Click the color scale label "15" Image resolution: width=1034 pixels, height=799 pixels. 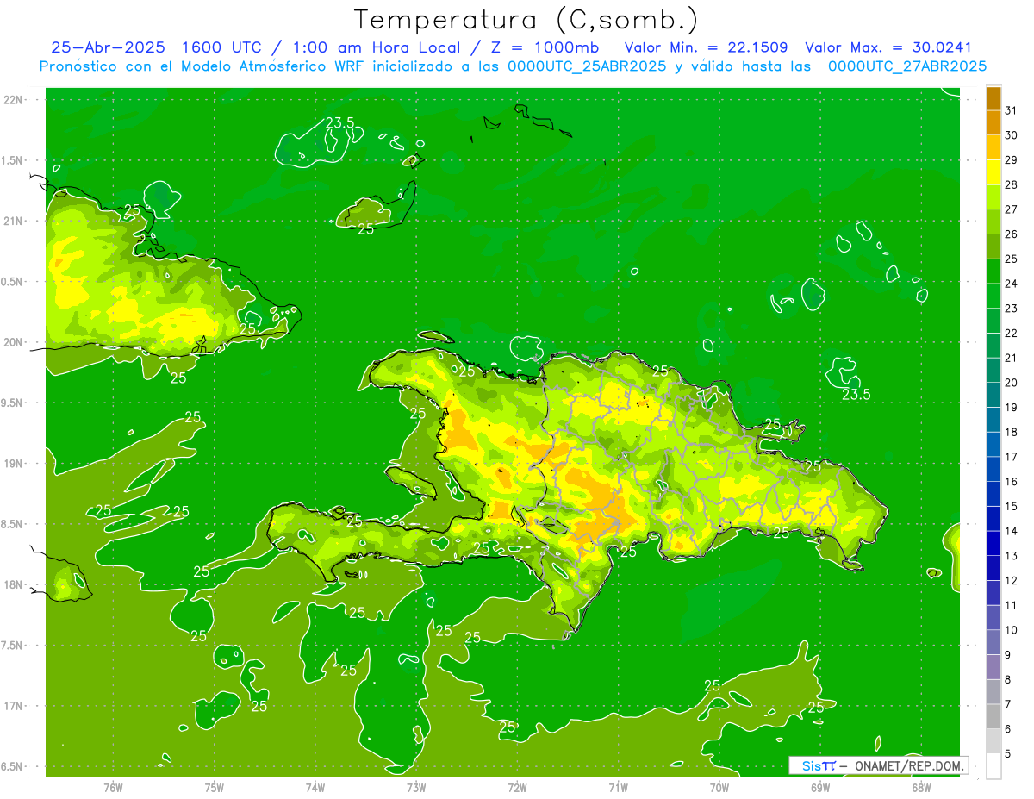point(1012,507)
